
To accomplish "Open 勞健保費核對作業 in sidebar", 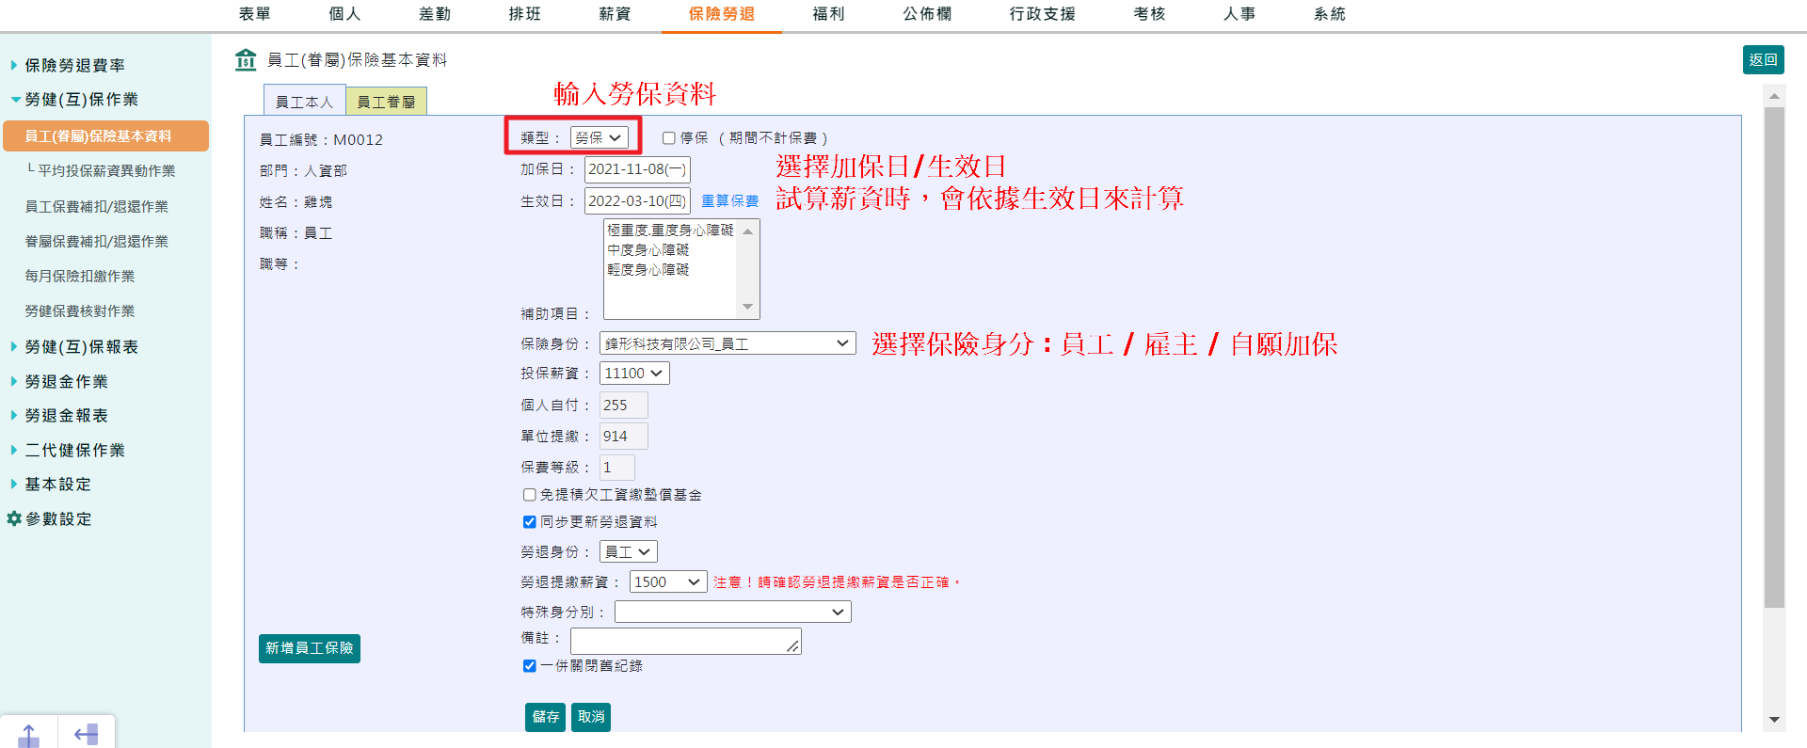I will (x=80, y=310).
